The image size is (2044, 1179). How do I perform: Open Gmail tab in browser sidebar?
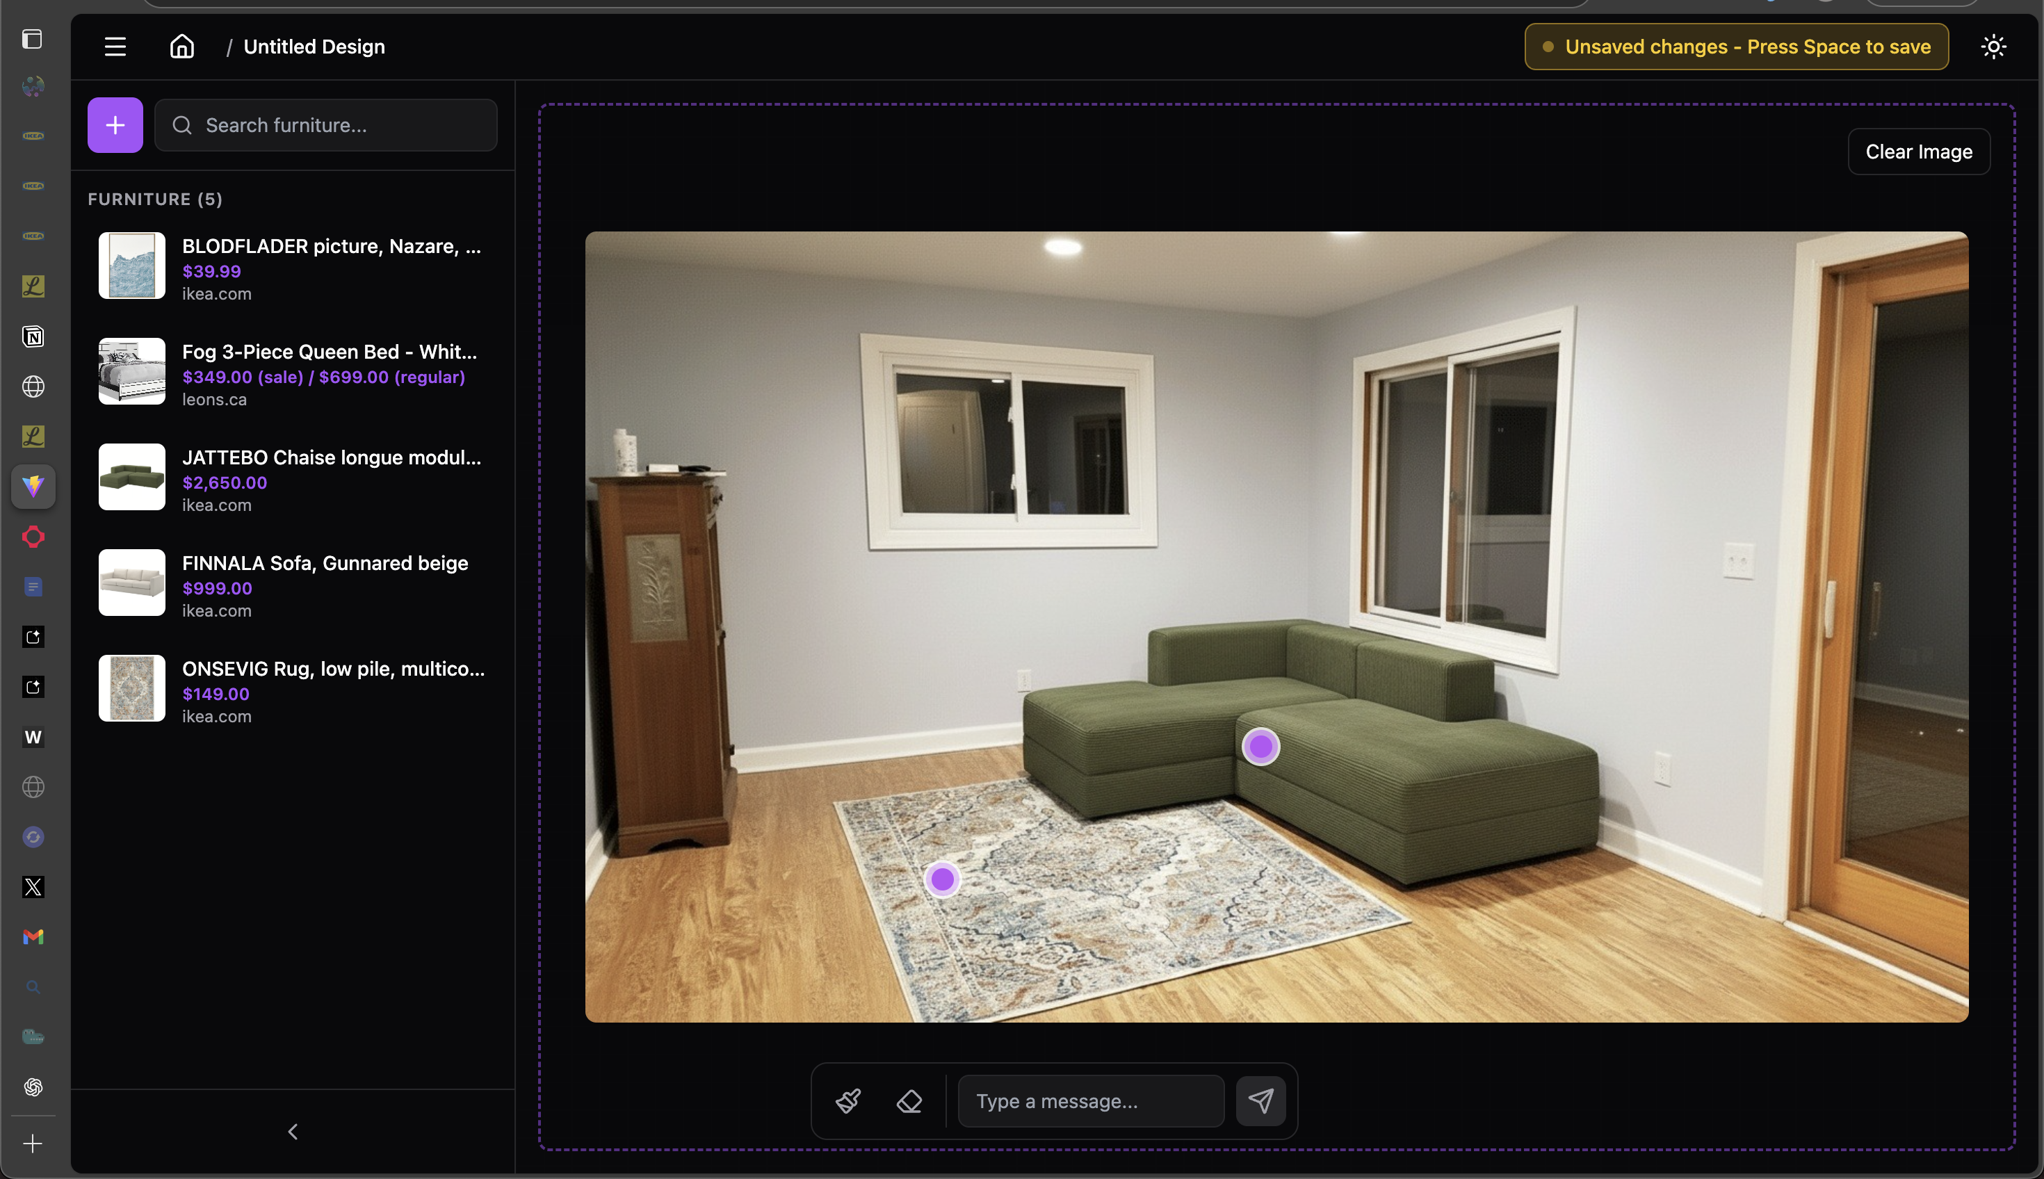tap(33, 937)
